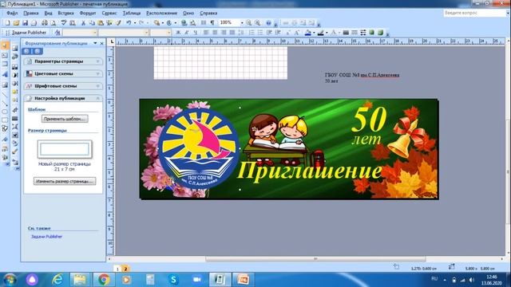Open the AutoShapes tool
The height and width of the screenshot is (287, 511).
(5, 128)
